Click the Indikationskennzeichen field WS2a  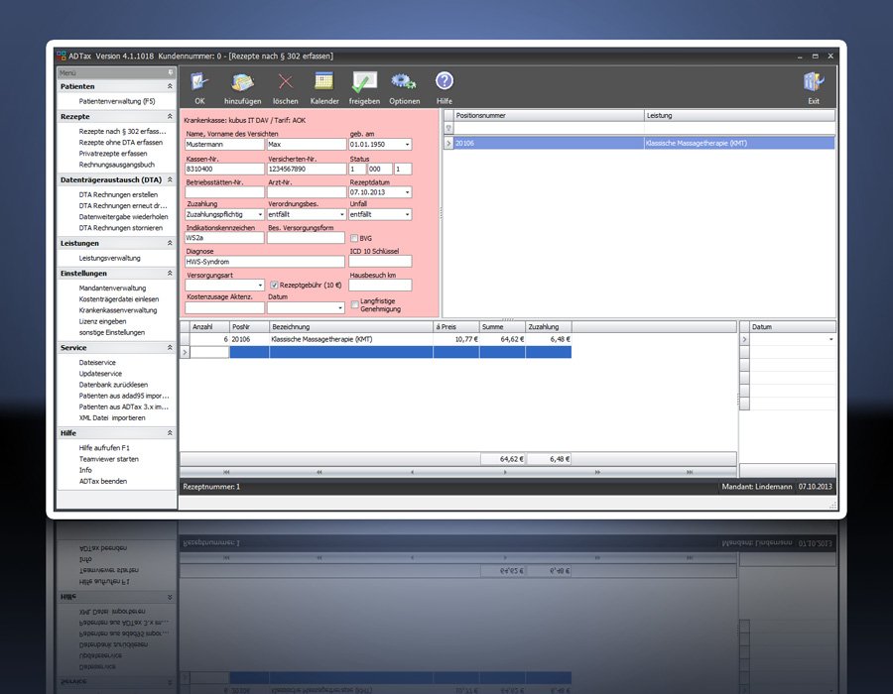[x=224, y=238]
